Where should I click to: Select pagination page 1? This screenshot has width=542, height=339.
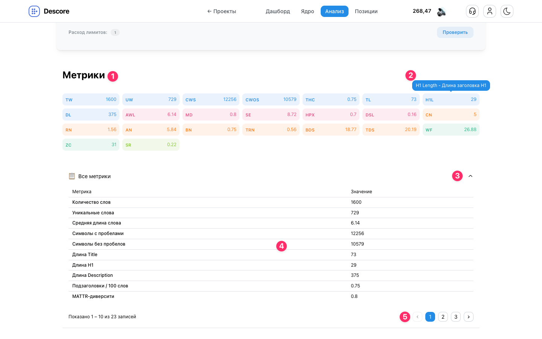(x=430, y=317)
